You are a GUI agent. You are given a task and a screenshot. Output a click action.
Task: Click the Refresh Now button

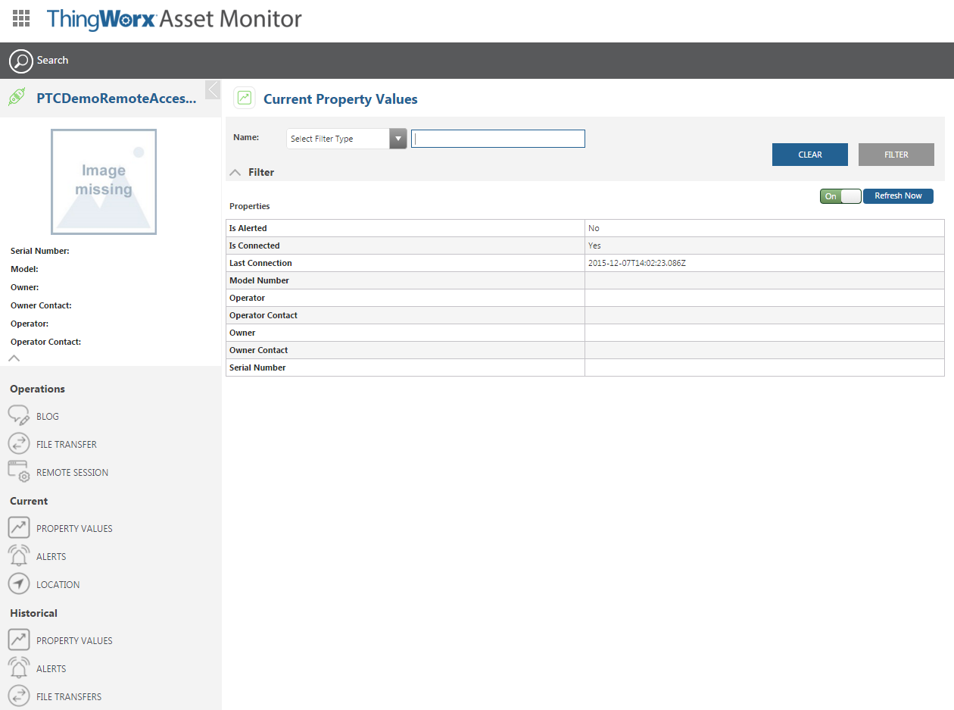point(898,196)
